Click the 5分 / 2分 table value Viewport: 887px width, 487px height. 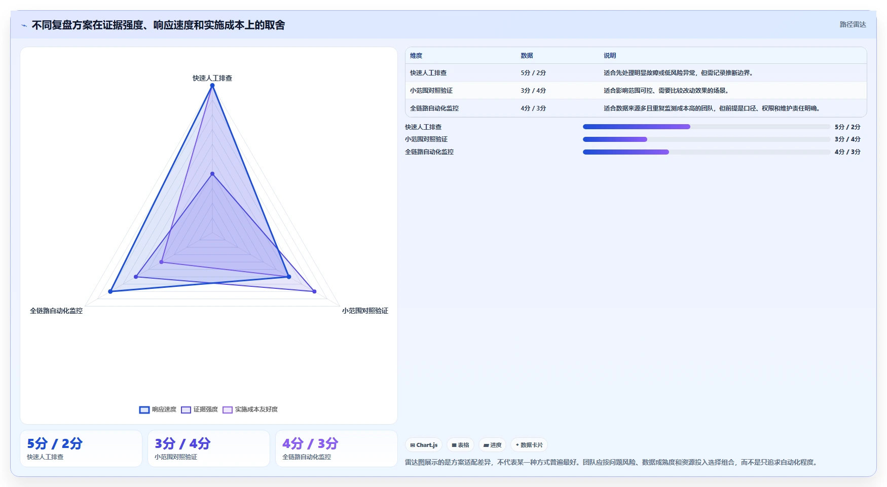tap(533, 73)
